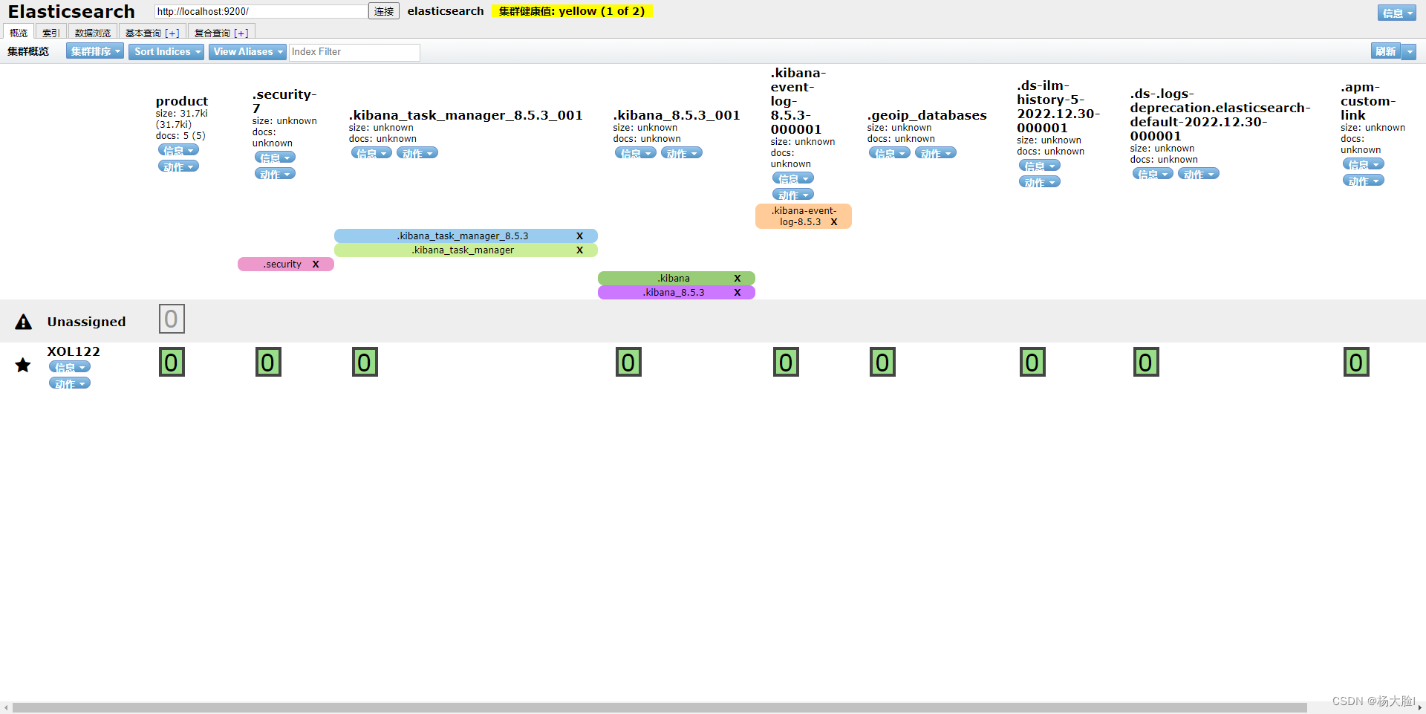Open .security-7 动作 actions dropdown

click(275, 174)
